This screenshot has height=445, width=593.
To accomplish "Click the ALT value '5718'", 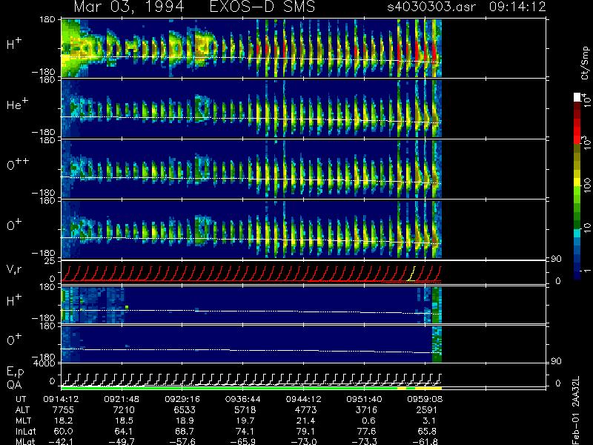I will (x=245, y=410).
